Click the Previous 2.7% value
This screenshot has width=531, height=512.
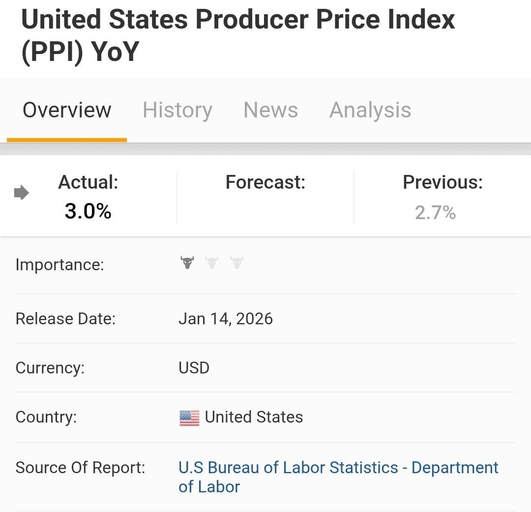(x=435, y=213)
